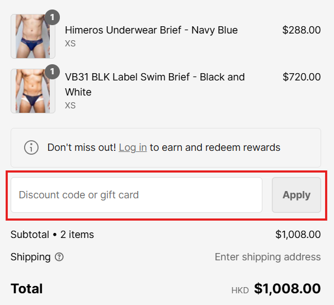Click quantity badge on Himeros Brief thumbnail
Viewport: 334px width, 305px height.
[x=52, y=17]
